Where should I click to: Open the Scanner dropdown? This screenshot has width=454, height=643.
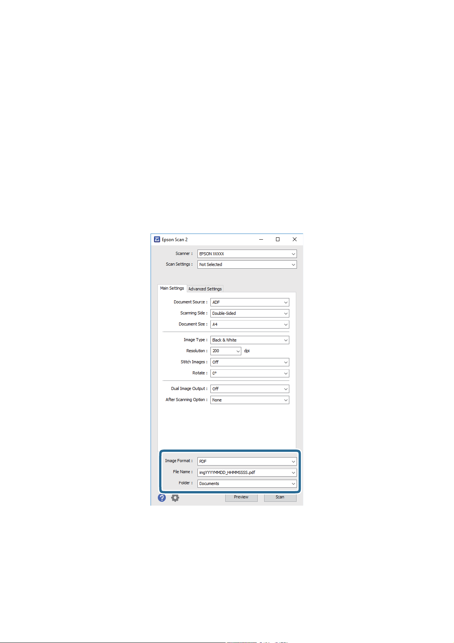pos(247,254)
